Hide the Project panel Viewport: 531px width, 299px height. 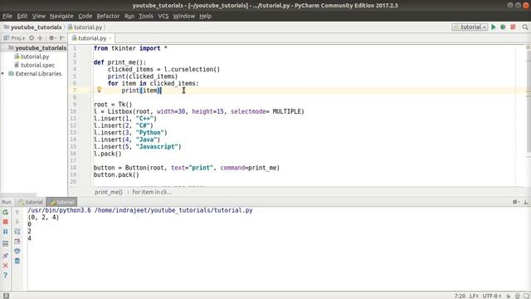pyautogui.click(x=62, y=38)
